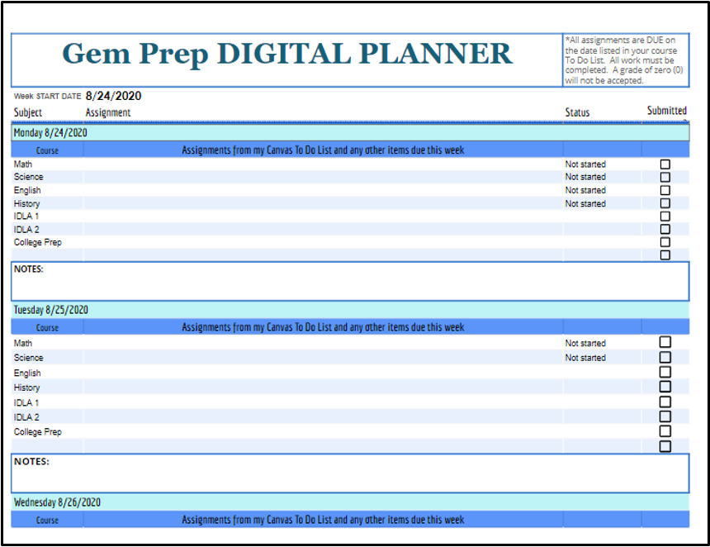Click into the Monday NOTES box
The height and width of the screenshot is (547, 710).
pyautogui.click(x=350, y=281)
